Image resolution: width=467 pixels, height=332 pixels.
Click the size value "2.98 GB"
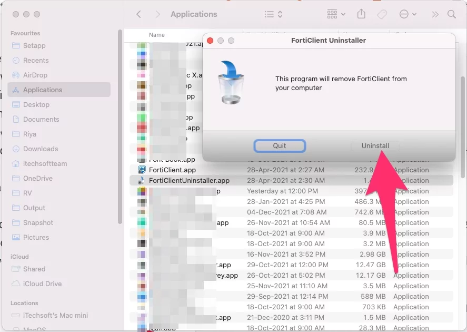373,254
